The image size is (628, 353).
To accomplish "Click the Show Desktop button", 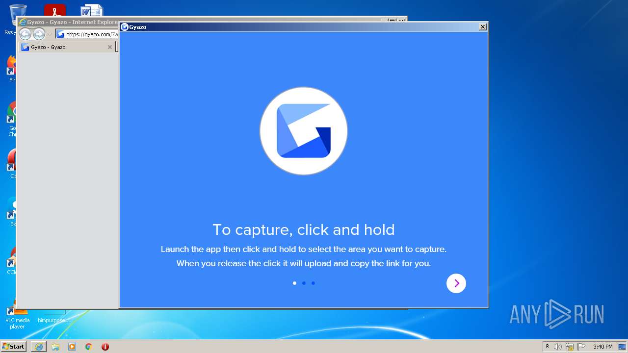I will pyautogui.click(x=622, y=347).
